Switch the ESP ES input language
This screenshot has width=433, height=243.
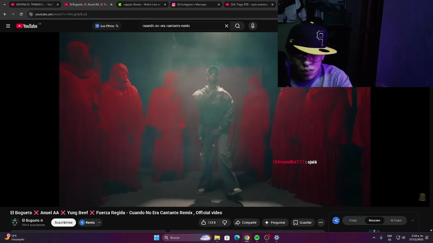(390, 238)
